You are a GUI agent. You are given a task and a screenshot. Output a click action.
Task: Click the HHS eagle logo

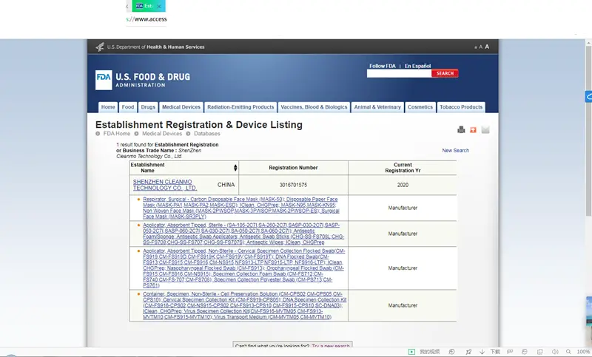click(x=100, y=47)
